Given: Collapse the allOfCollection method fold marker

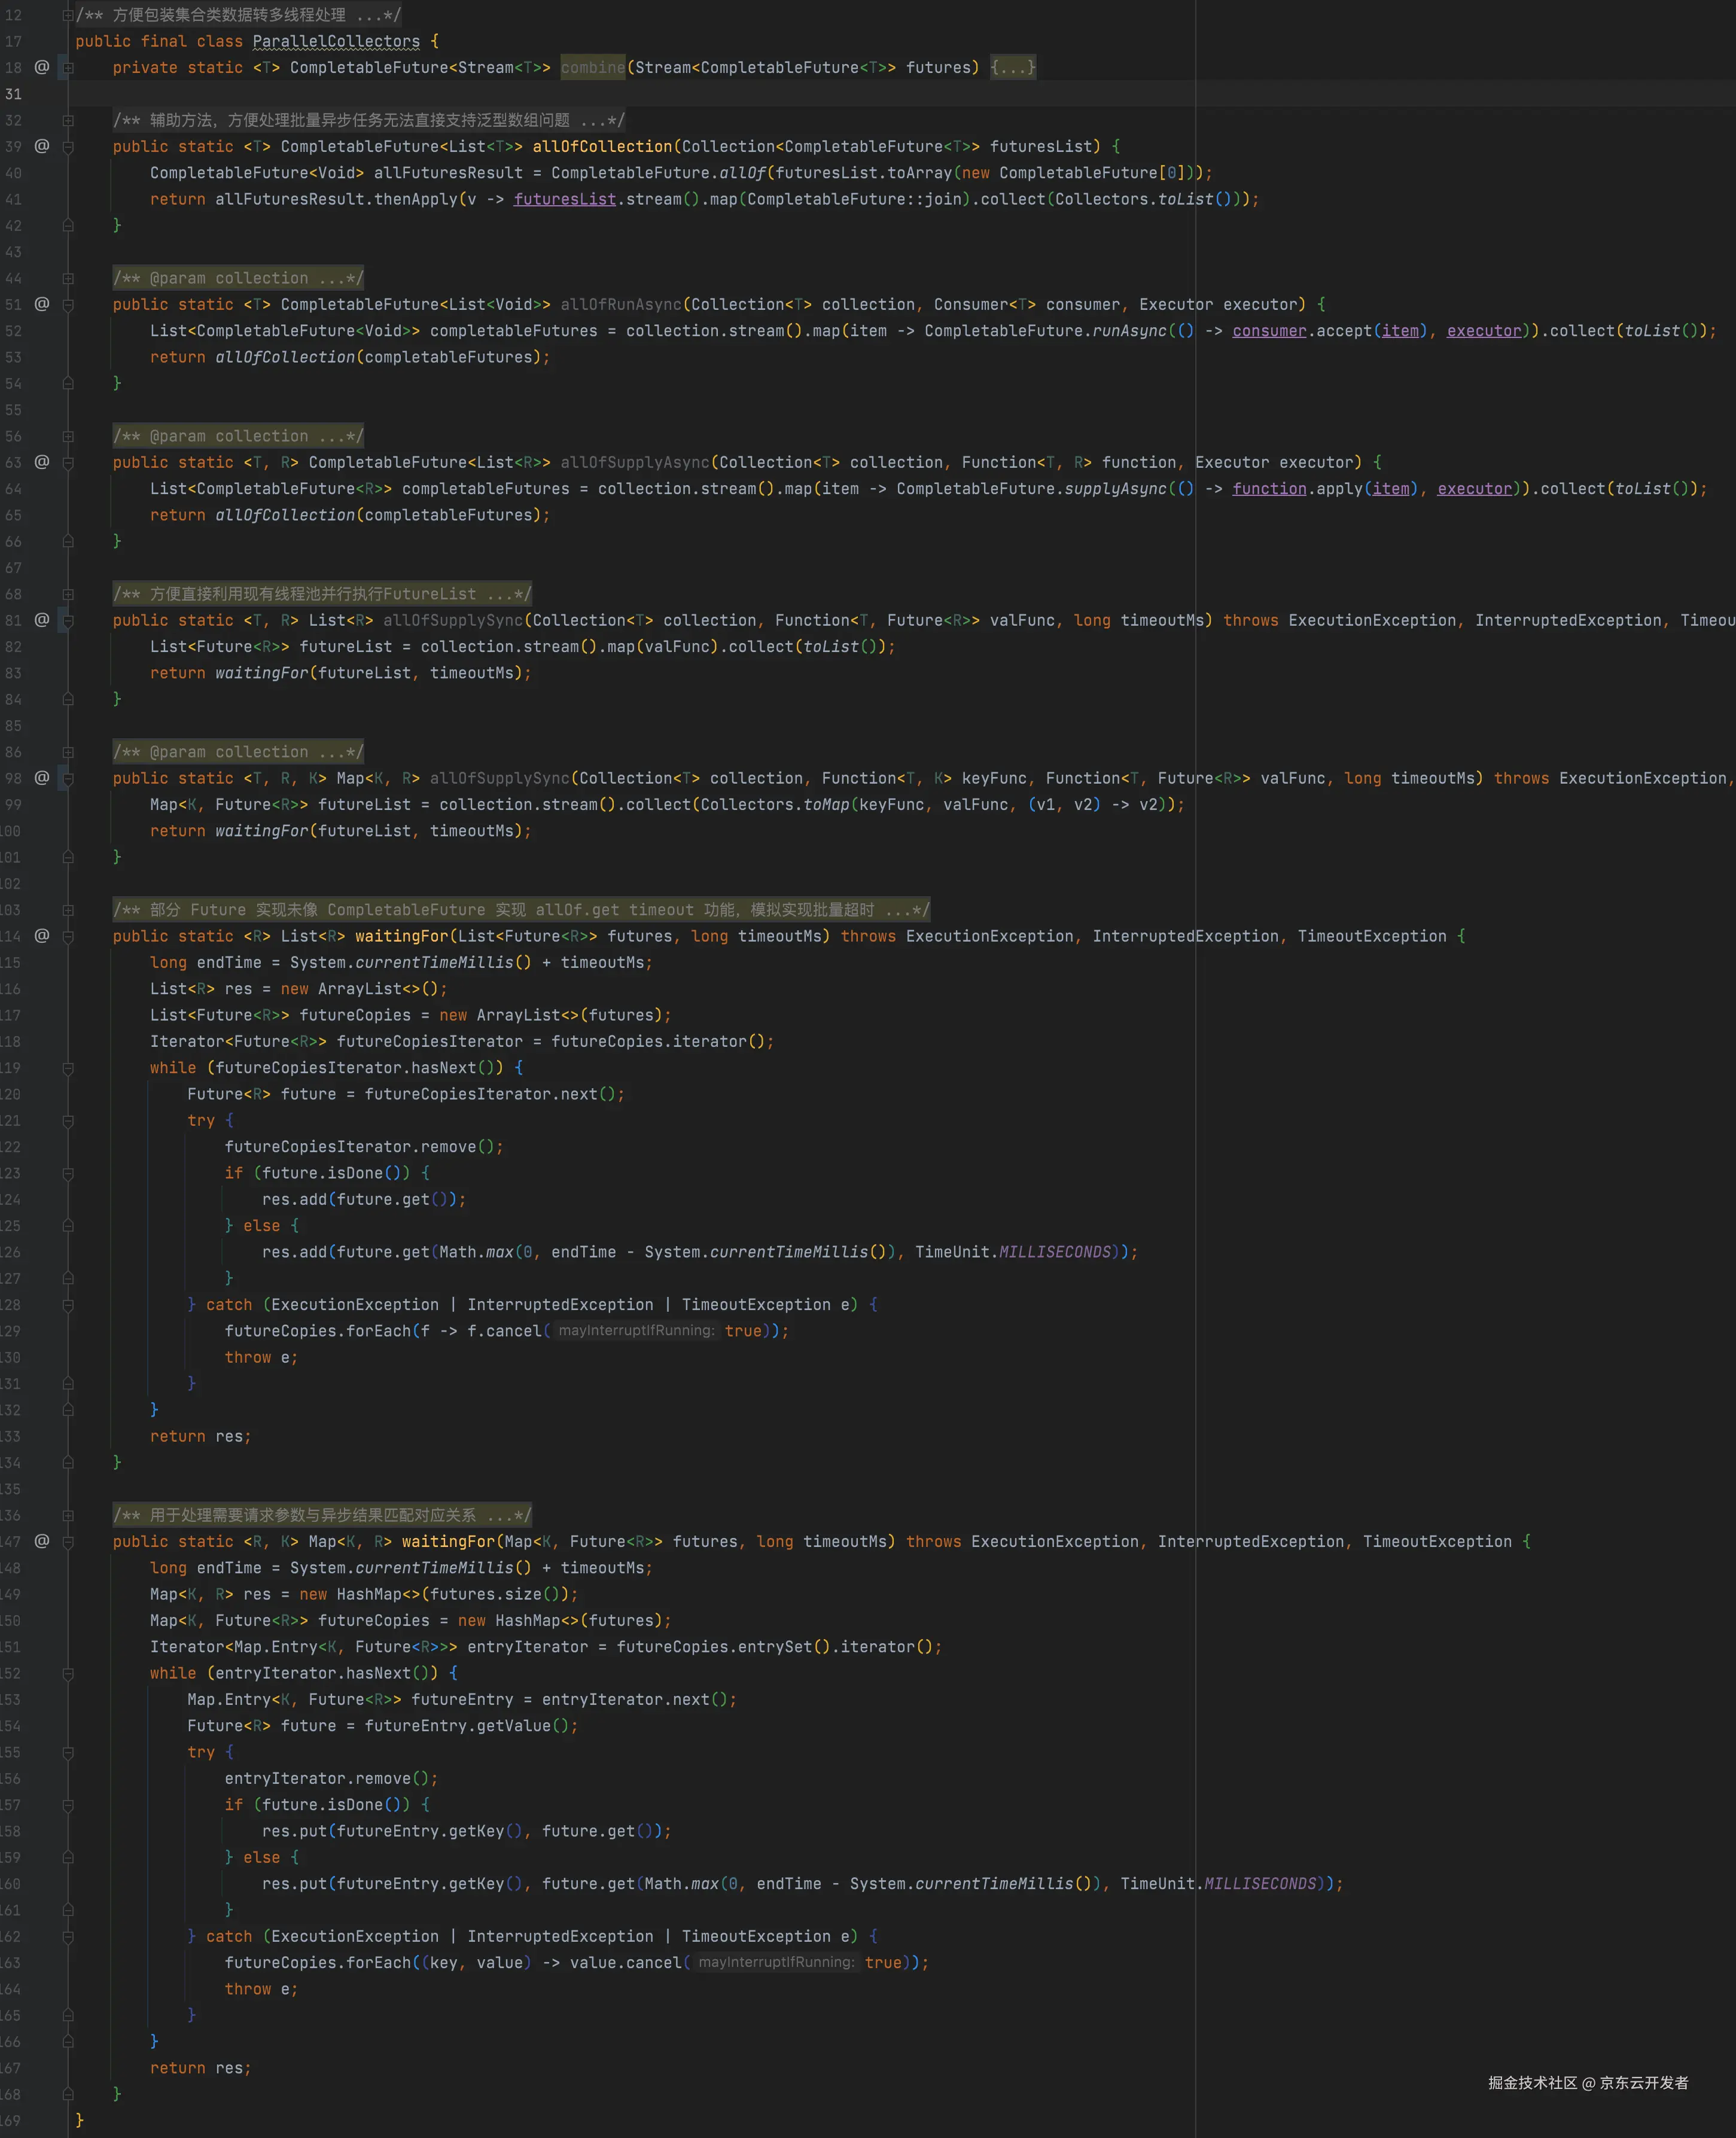Looking at the screenshot, I should tap(68, 146).
